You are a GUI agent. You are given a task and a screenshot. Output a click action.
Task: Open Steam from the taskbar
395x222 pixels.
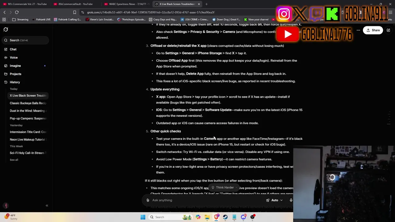tap(225, 217)
